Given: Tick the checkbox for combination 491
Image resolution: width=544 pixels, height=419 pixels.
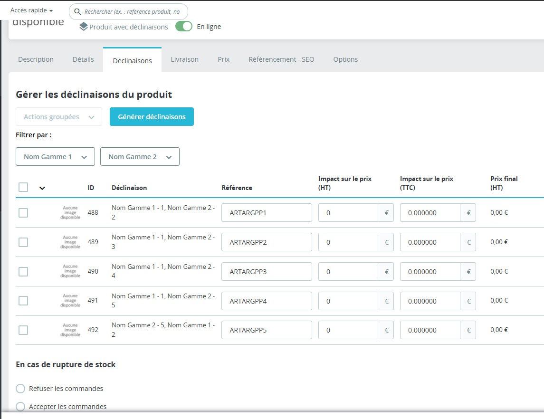Looking at the screenshot, I should click(23, 301).
